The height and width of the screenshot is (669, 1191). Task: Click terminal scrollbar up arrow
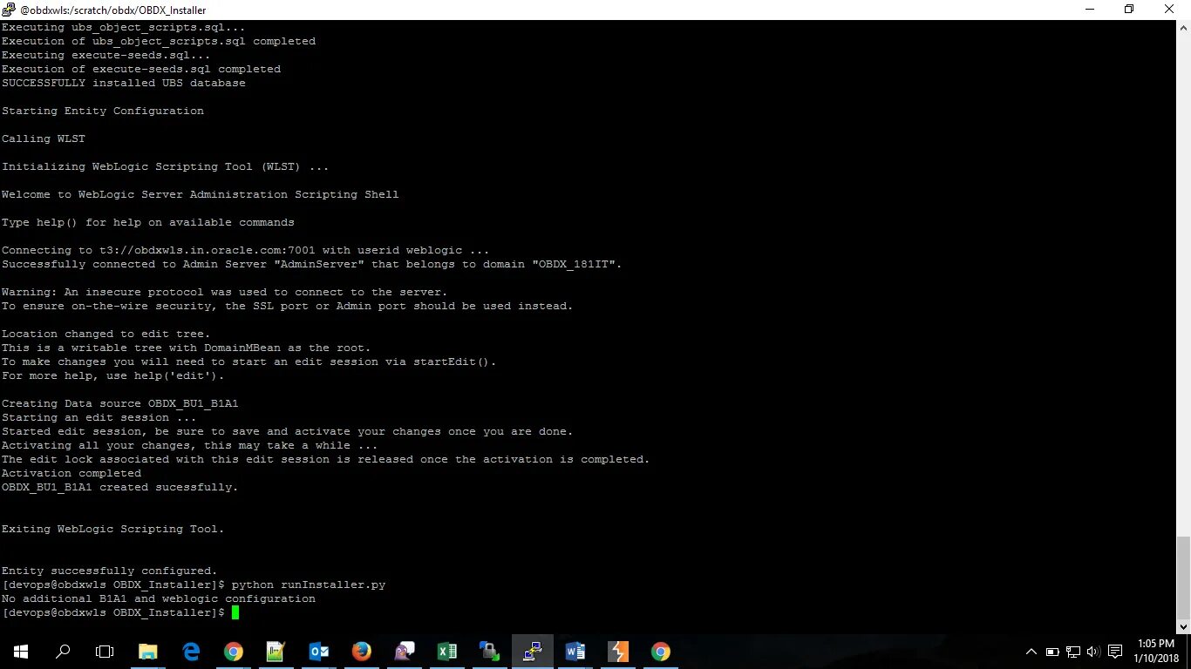pos(1183,27)
